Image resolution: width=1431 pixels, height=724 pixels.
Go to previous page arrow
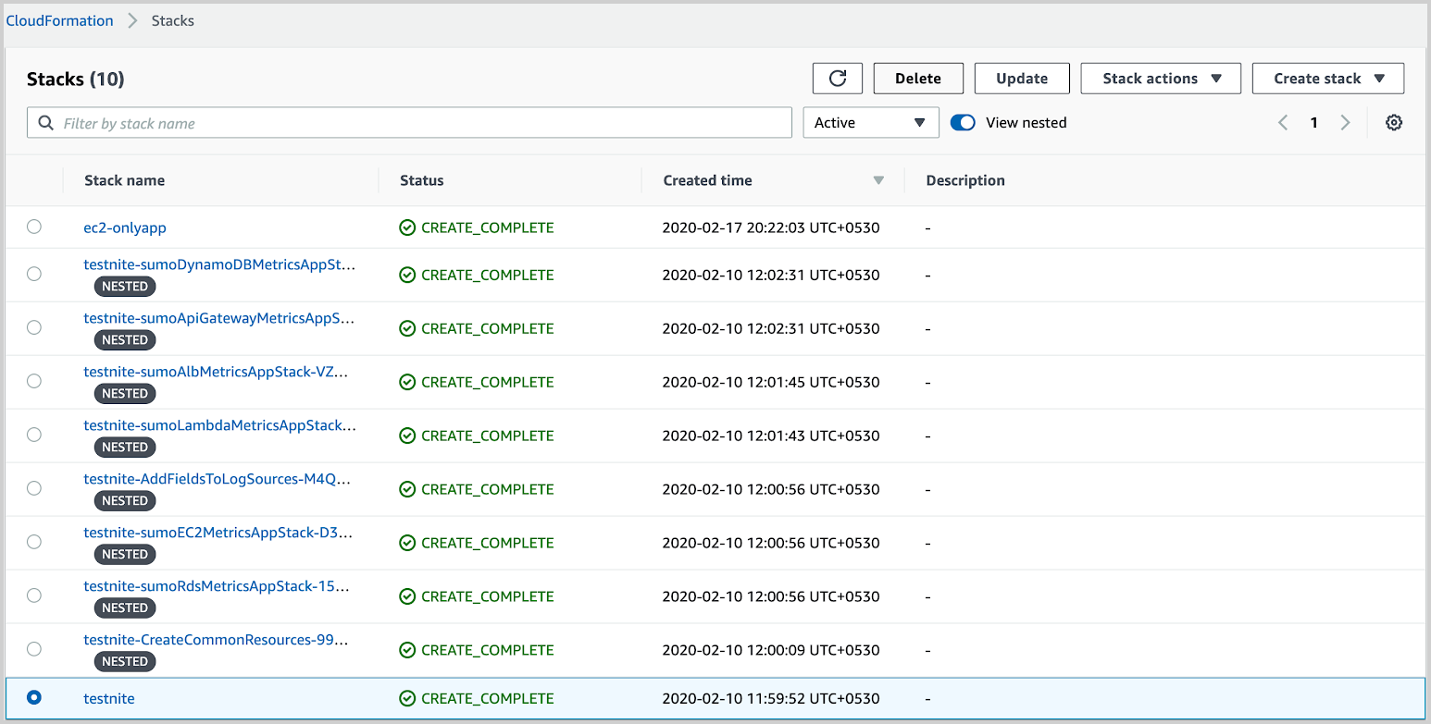pyautogui.click(x=1283, y=123)
